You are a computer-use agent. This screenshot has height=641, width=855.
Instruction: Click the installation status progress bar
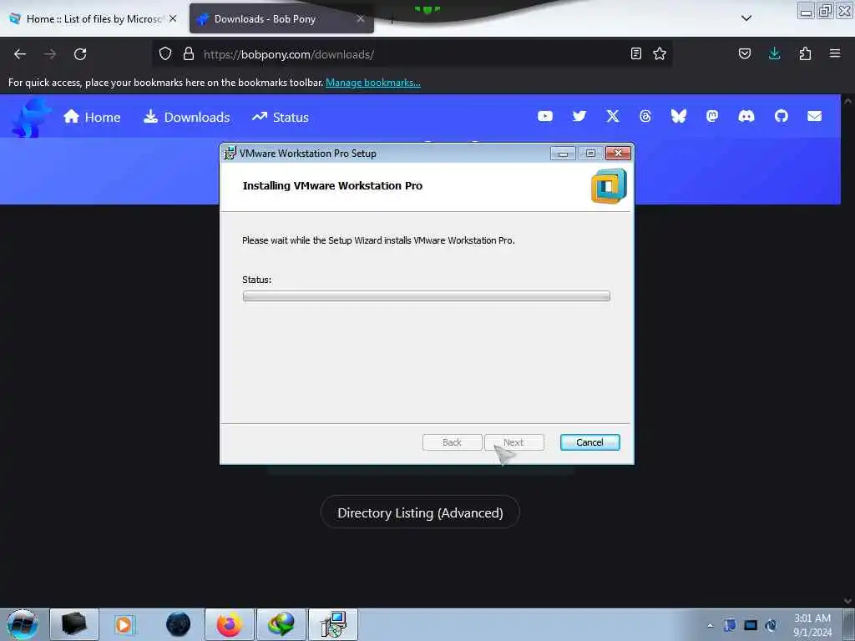tap(426, 296)
